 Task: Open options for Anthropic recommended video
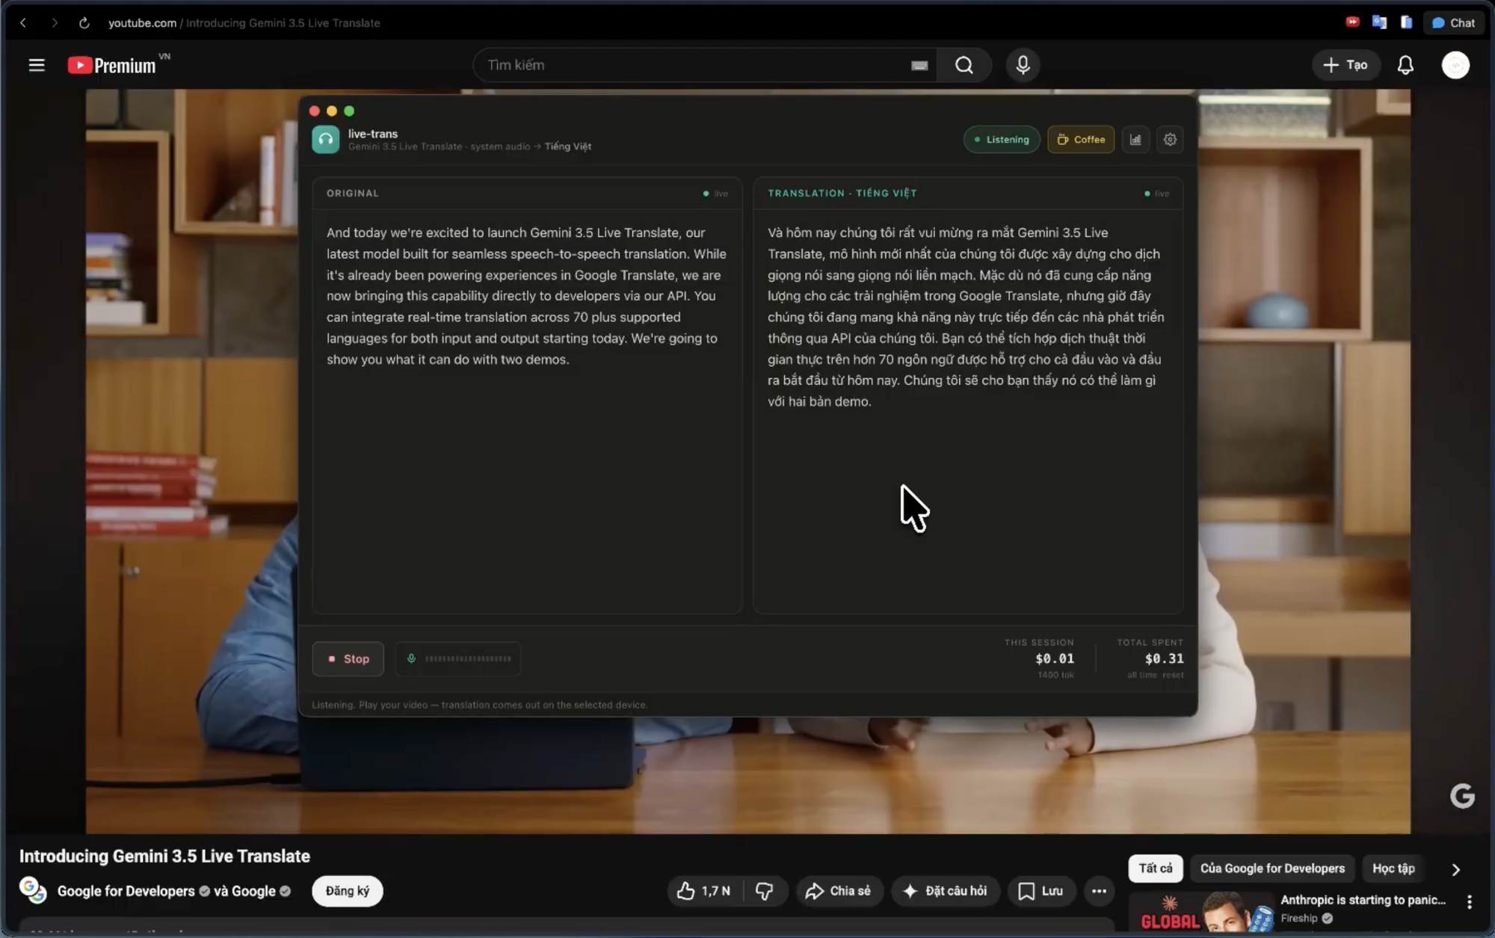coord(1469,902)
